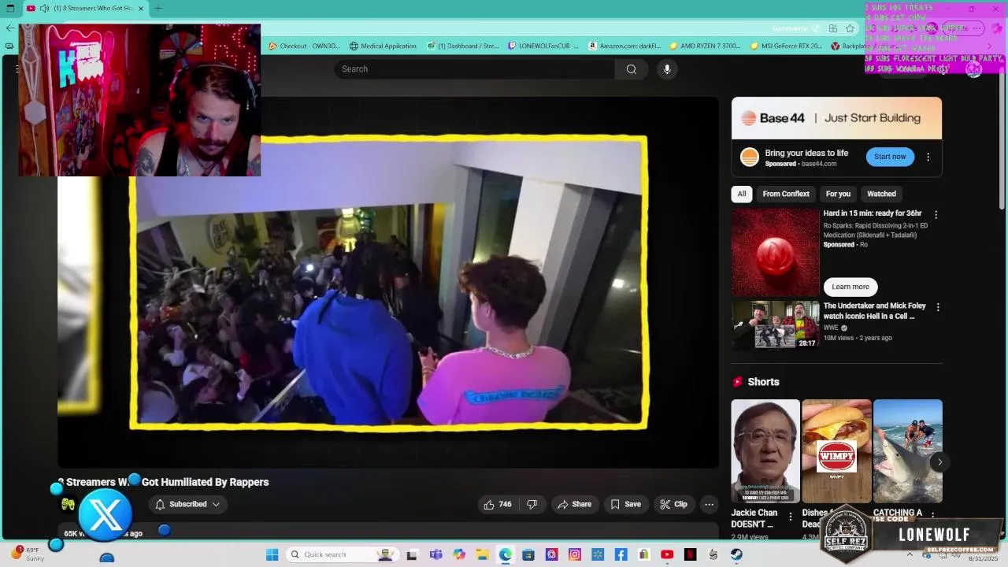Open Steam from taskbar
Image resolution: width=1008 pixels, height=567 pixels.
point(736,554)
